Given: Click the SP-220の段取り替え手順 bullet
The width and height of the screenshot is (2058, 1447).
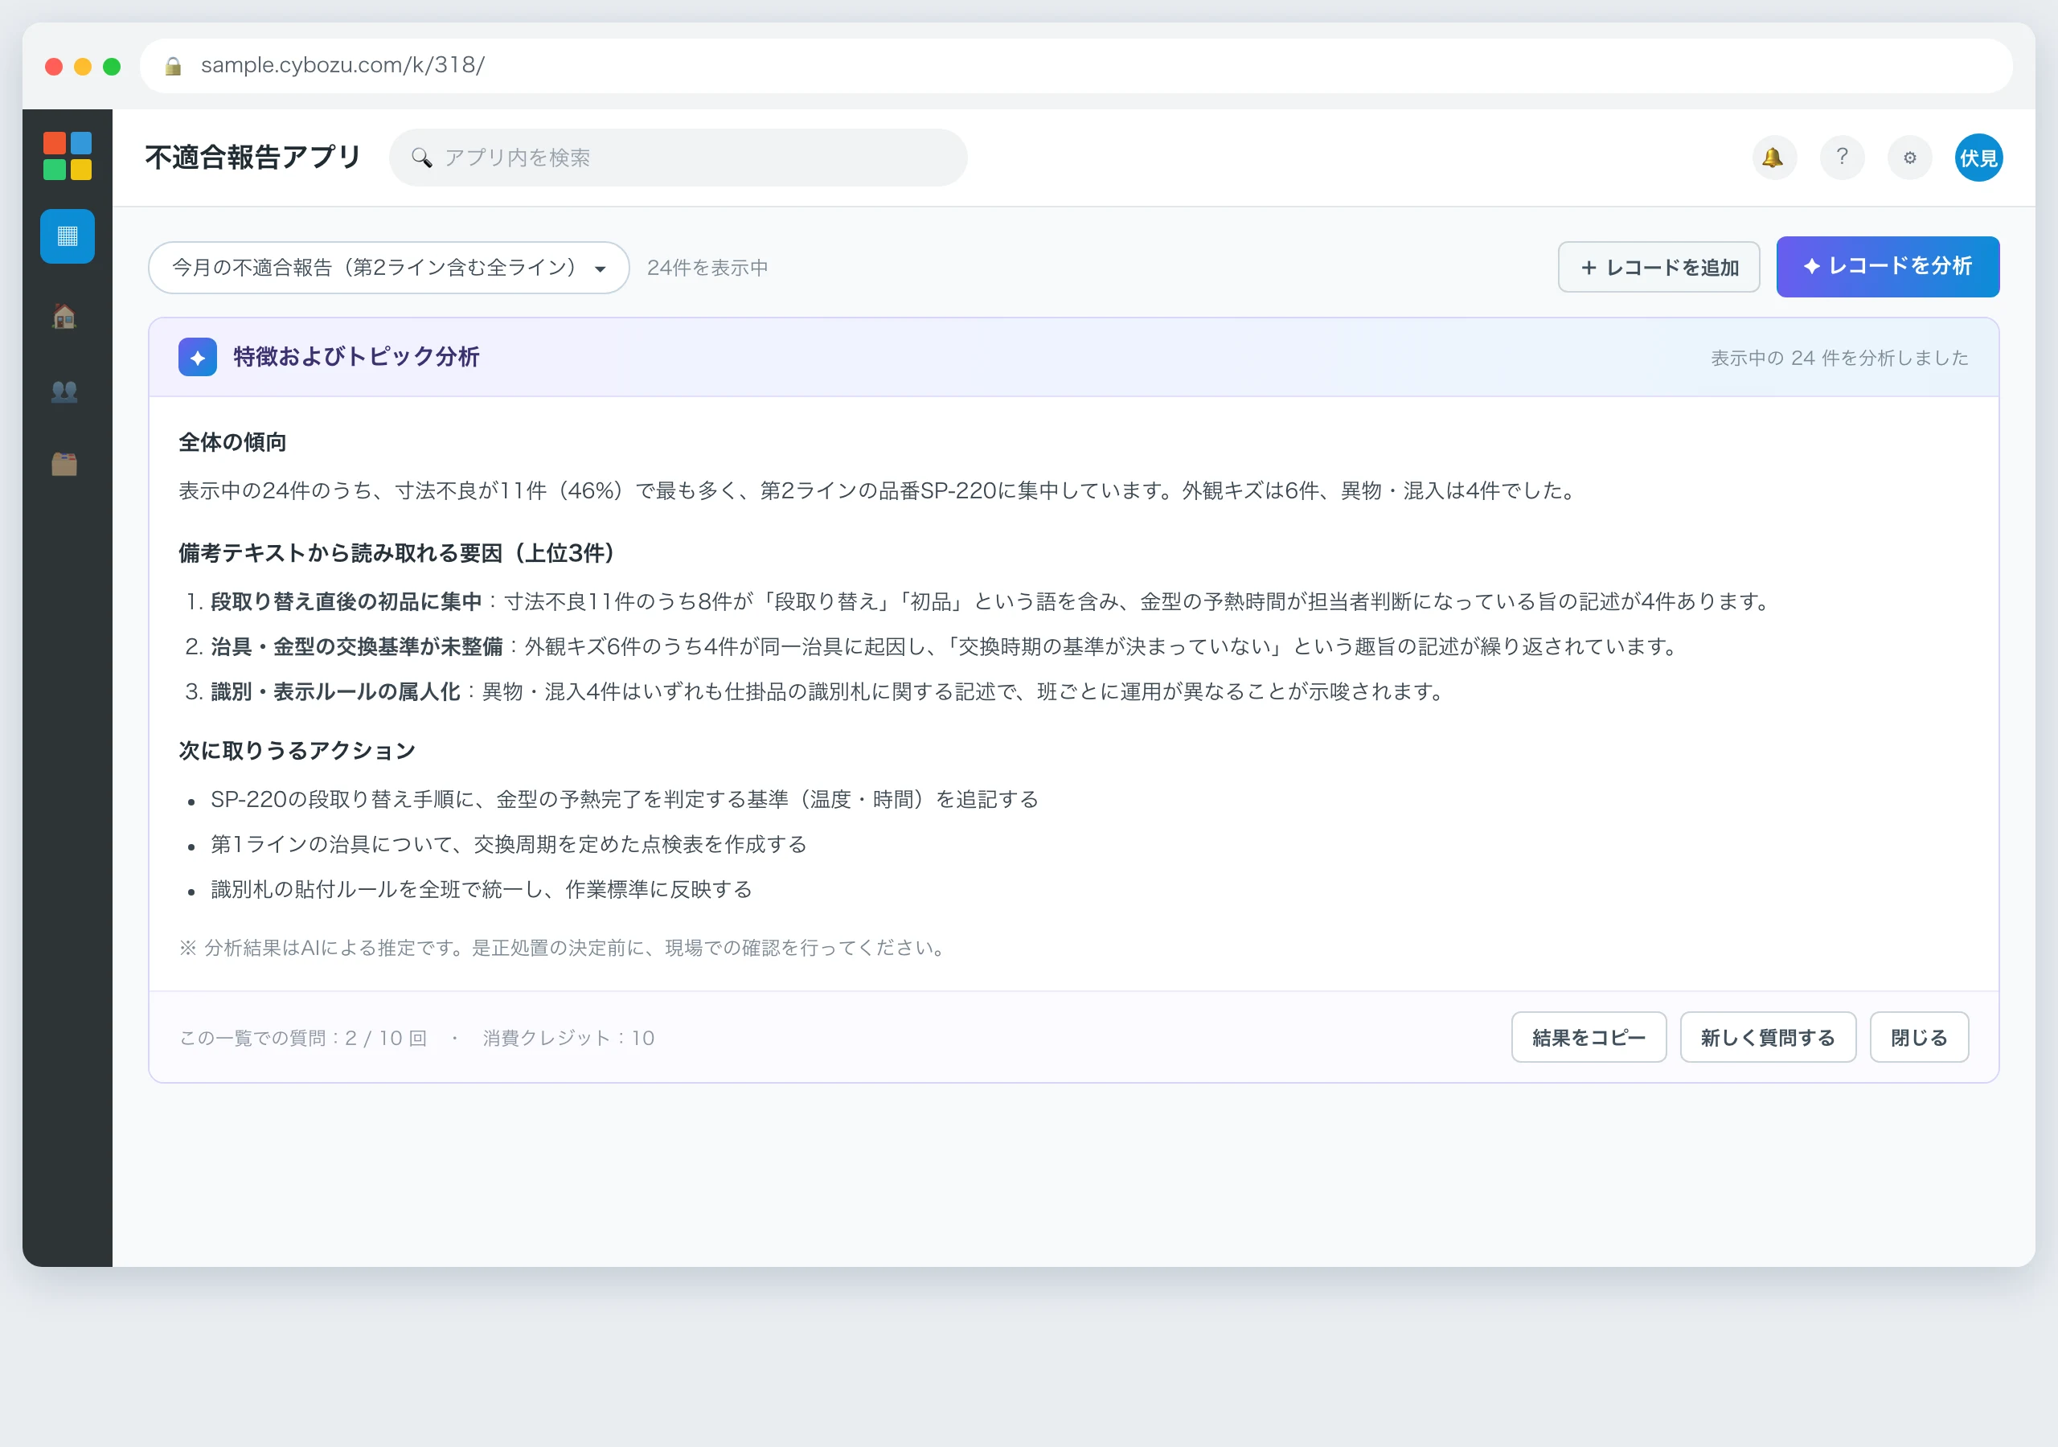Looking at the screenshot, I should (x=625, y=799).
